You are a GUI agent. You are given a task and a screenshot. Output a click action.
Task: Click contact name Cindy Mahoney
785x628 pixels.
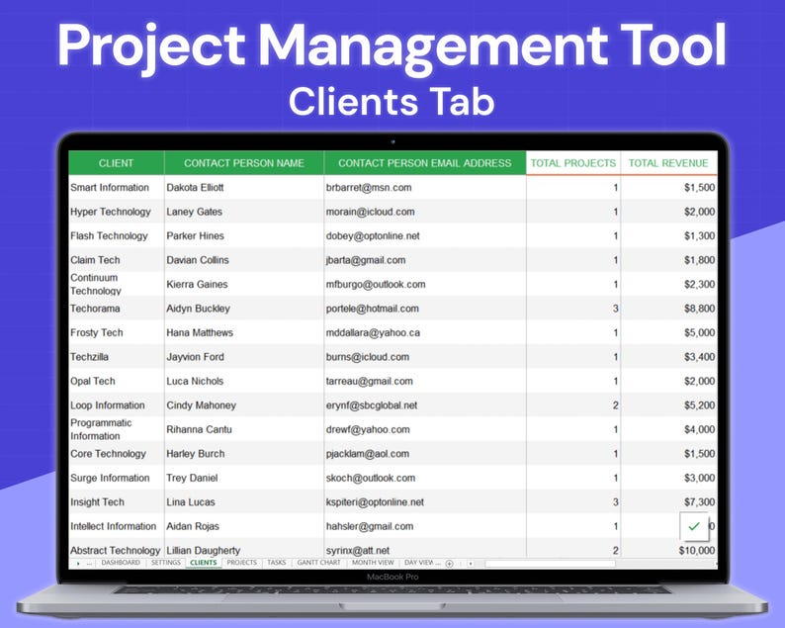point(201,405)
